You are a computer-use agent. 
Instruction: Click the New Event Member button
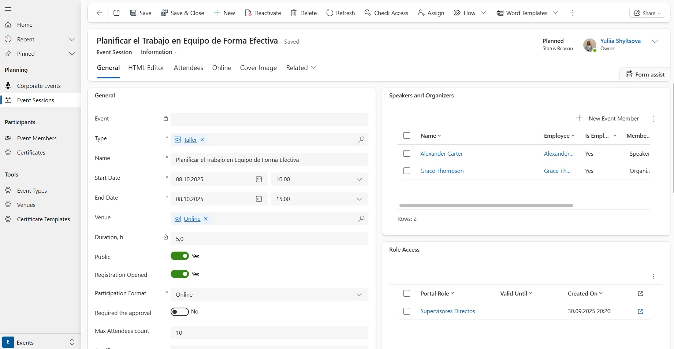coord(608,118)
